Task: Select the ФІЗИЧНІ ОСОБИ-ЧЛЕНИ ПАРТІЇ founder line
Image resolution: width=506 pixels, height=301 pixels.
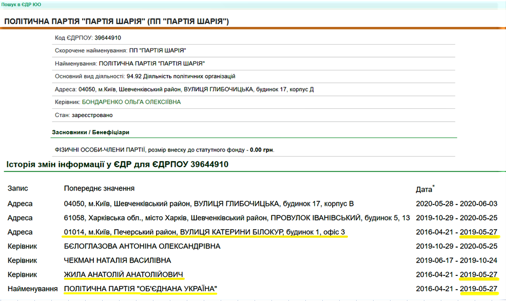Action: (165, 150)
